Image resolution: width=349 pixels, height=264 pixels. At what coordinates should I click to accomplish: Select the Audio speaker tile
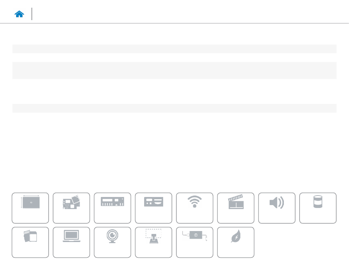tap(277, 208)
